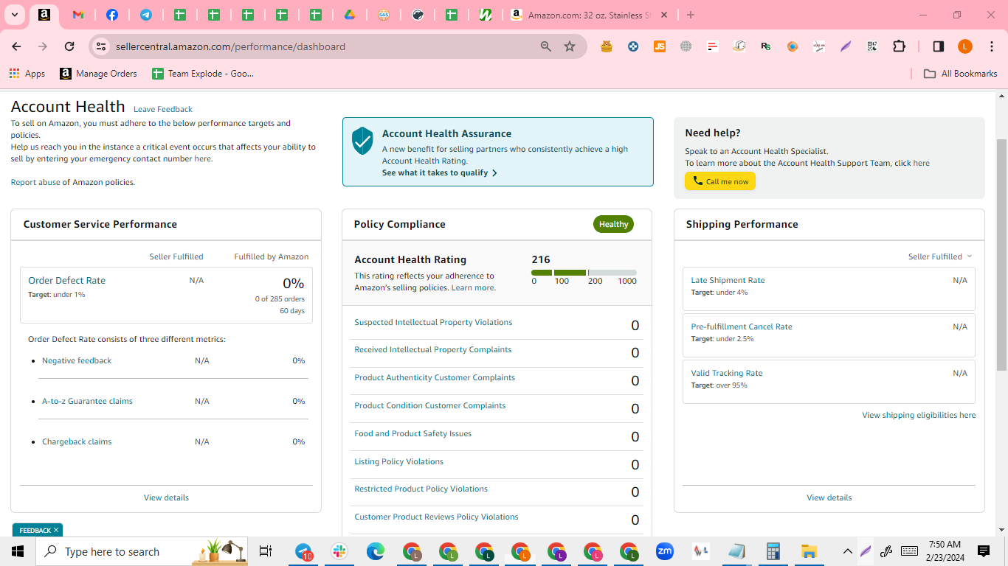View site information icon in address bar
This screenshot has height=566, width=1008.
[101, 46]
